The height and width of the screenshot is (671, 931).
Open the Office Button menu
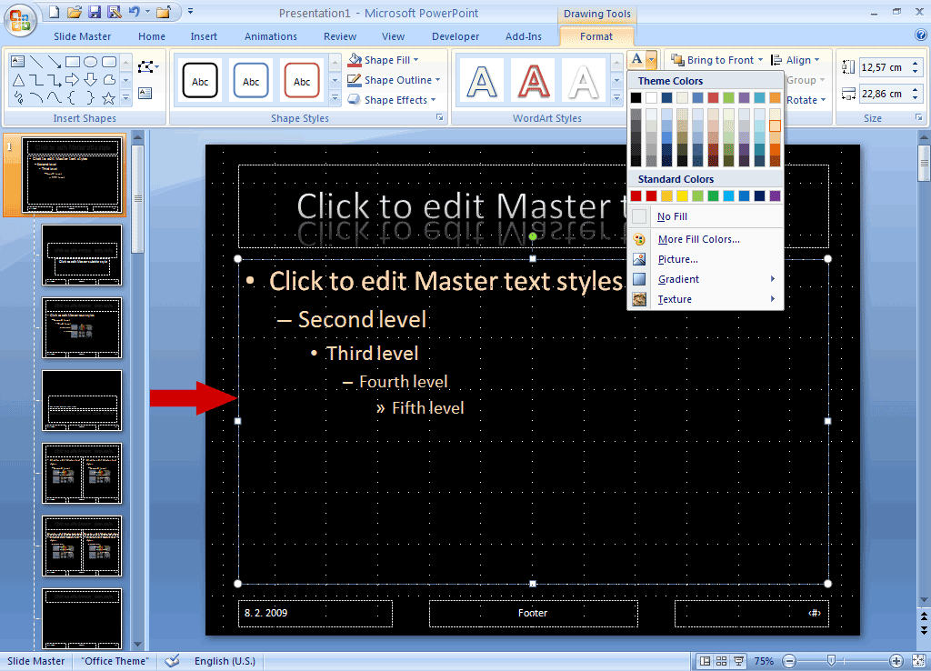tap(20, 20)
